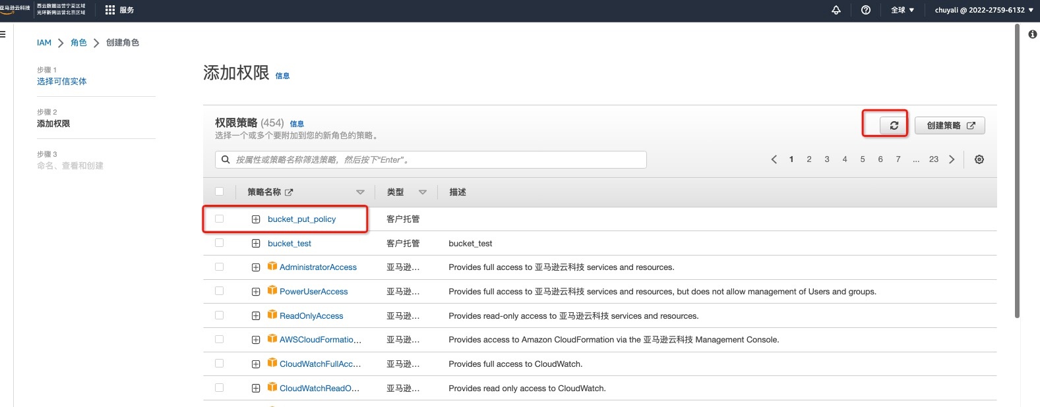Open the services grid menu
Screen dimensions: 1040x407
click(119, 10)
